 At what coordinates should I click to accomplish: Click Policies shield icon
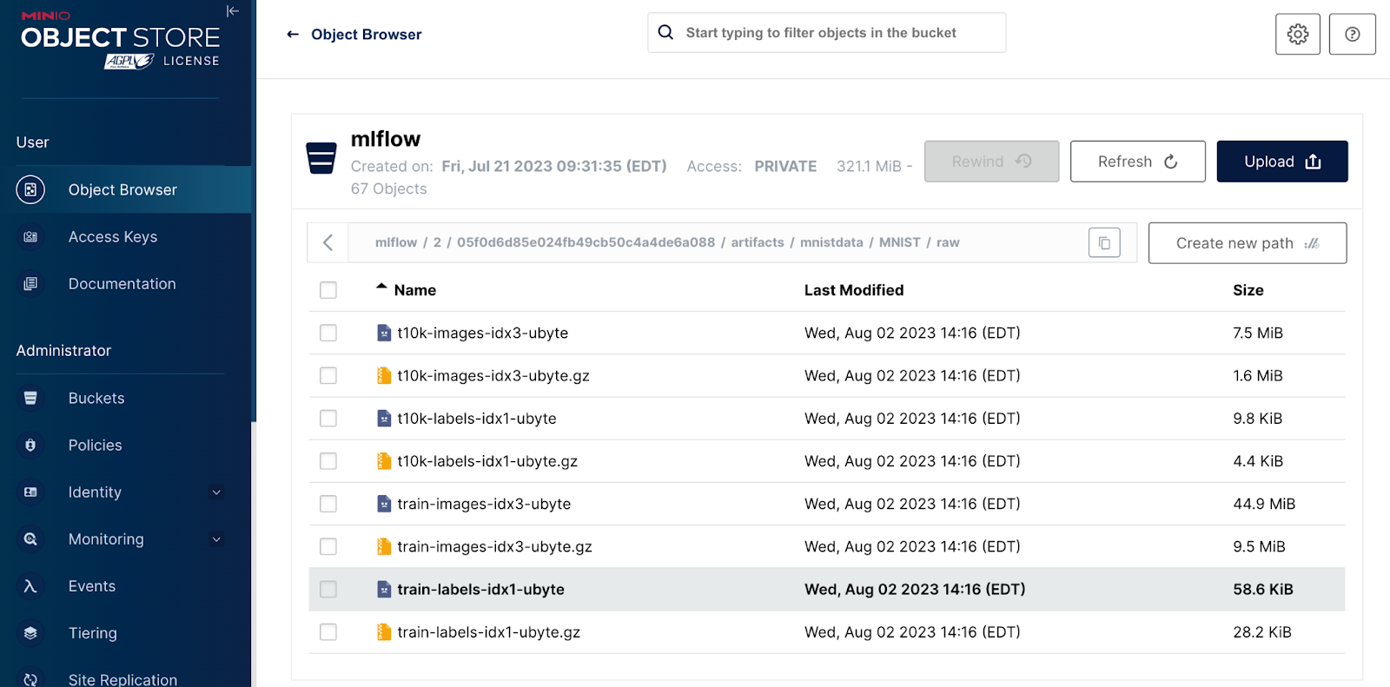click(30, 445)
